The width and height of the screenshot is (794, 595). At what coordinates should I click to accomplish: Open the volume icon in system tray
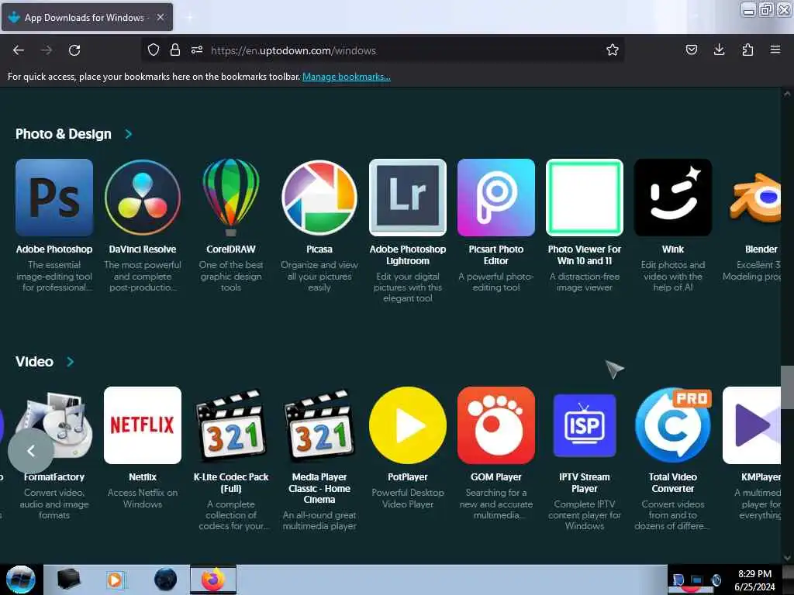[x=716, y=580]
